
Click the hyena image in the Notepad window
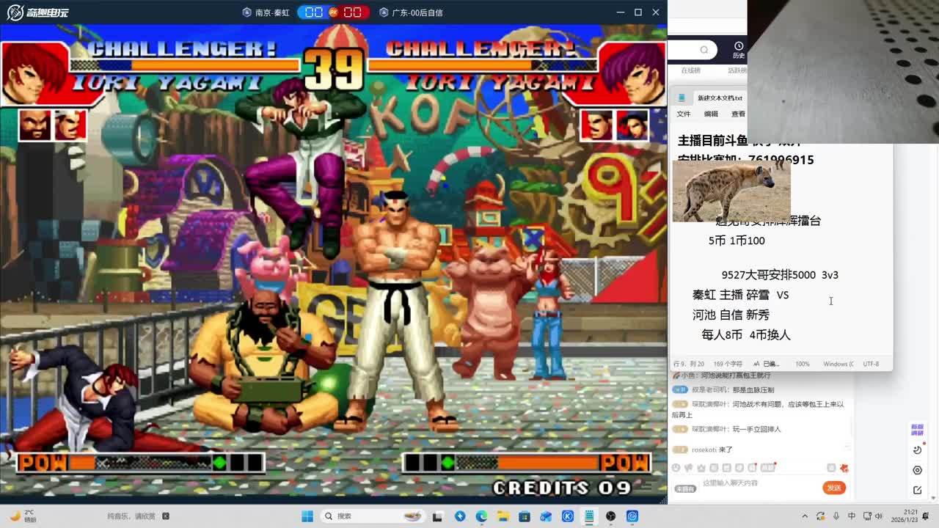click(731, 191)
